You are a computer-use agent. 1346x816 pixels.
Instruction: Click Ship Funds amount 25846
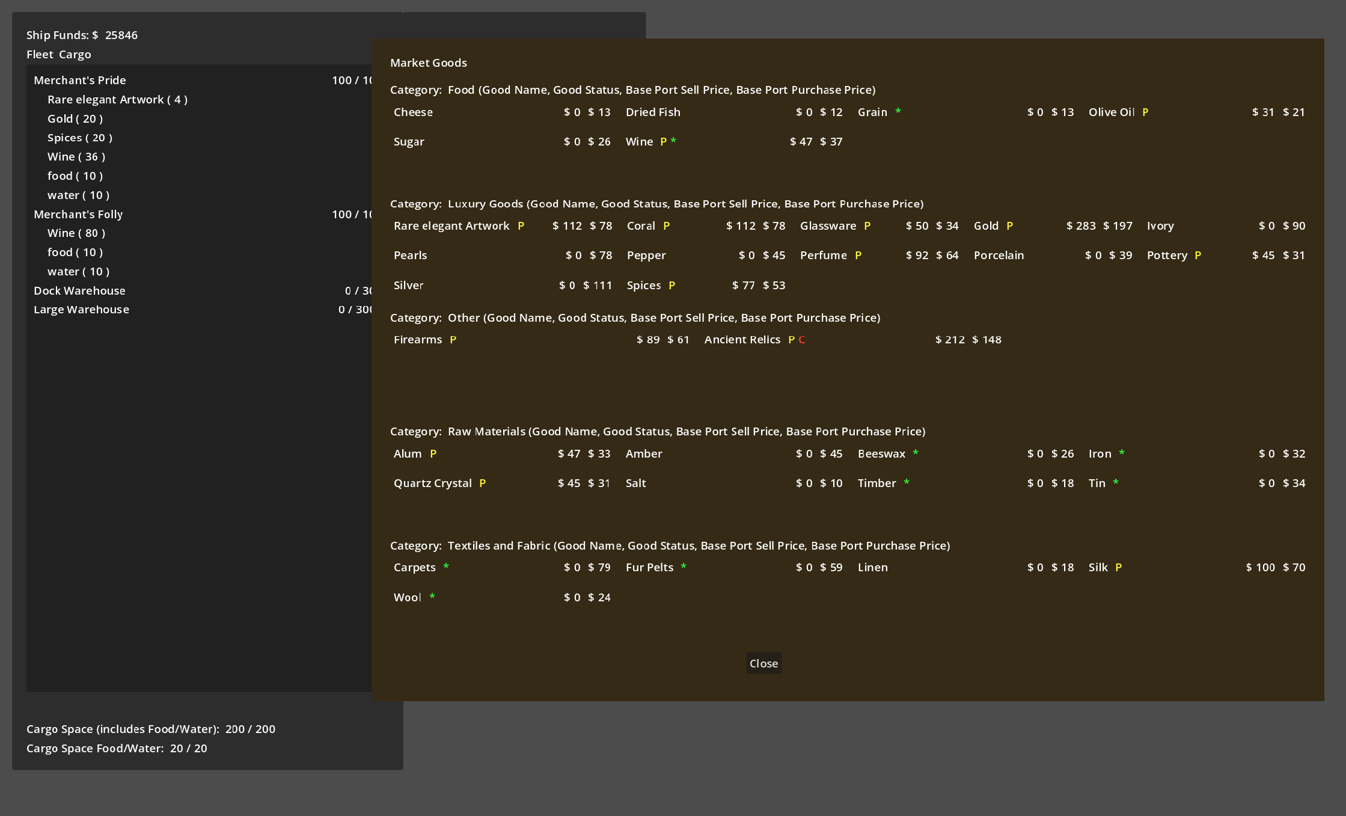click(121, 35)
